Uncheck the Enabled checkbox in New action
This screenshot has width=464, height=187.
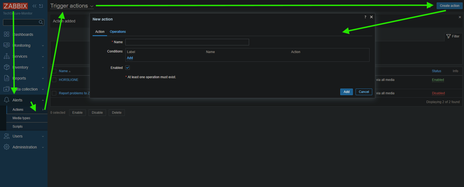(x=128, y=68)
